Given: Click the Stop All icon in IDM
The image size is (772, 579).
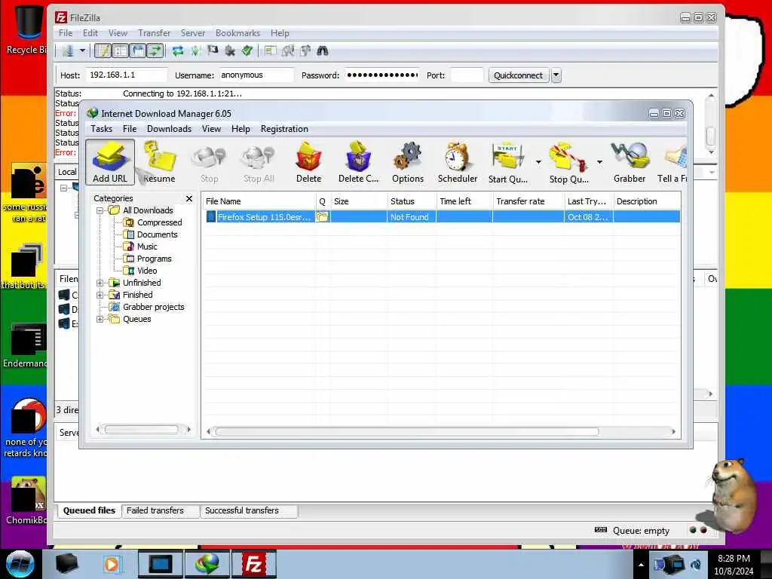Looking at the screenshot, I should (259, 162).
